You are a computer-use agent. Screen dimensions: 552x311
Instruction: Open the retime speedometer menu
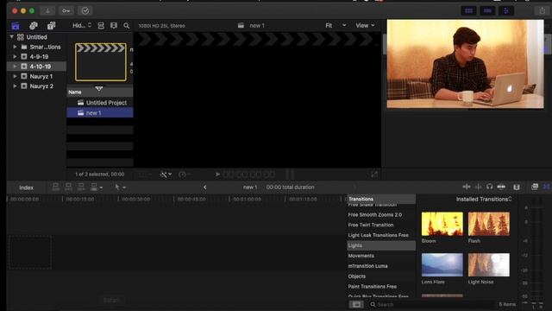184,175
